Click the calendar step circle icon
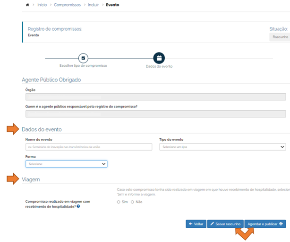Image resolution: width=290 pixels, height=242 pixels. point(159,58)
